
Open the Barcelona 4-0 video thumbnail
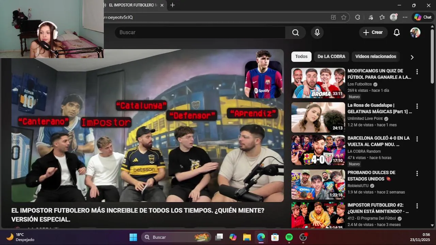(x=318, y=150)
